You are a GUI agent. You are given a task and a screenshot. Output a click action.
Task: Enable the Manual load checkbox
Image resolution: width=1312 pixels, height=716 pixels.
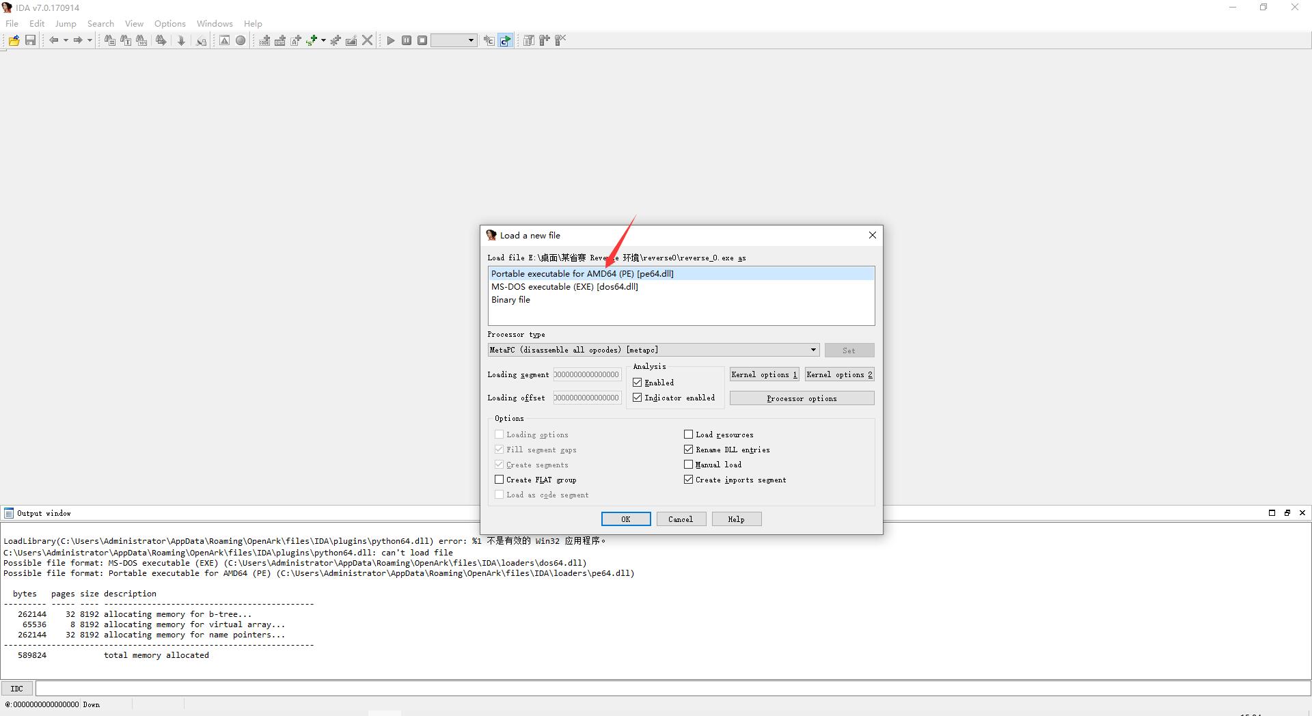(x=689, y=465)
